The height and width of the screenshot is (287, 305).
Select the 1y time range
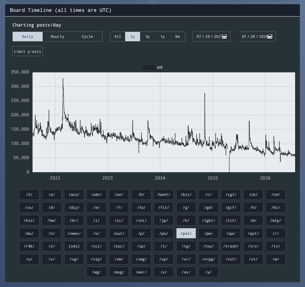(x=162, y=36)
